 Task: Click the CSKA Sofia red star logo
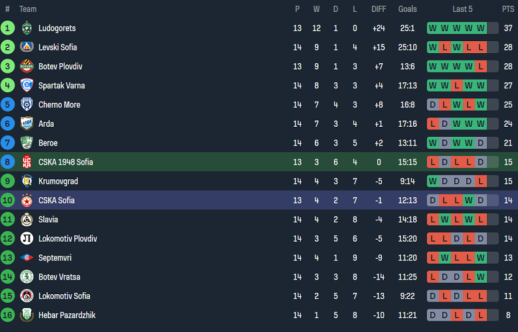coord(27,201)
